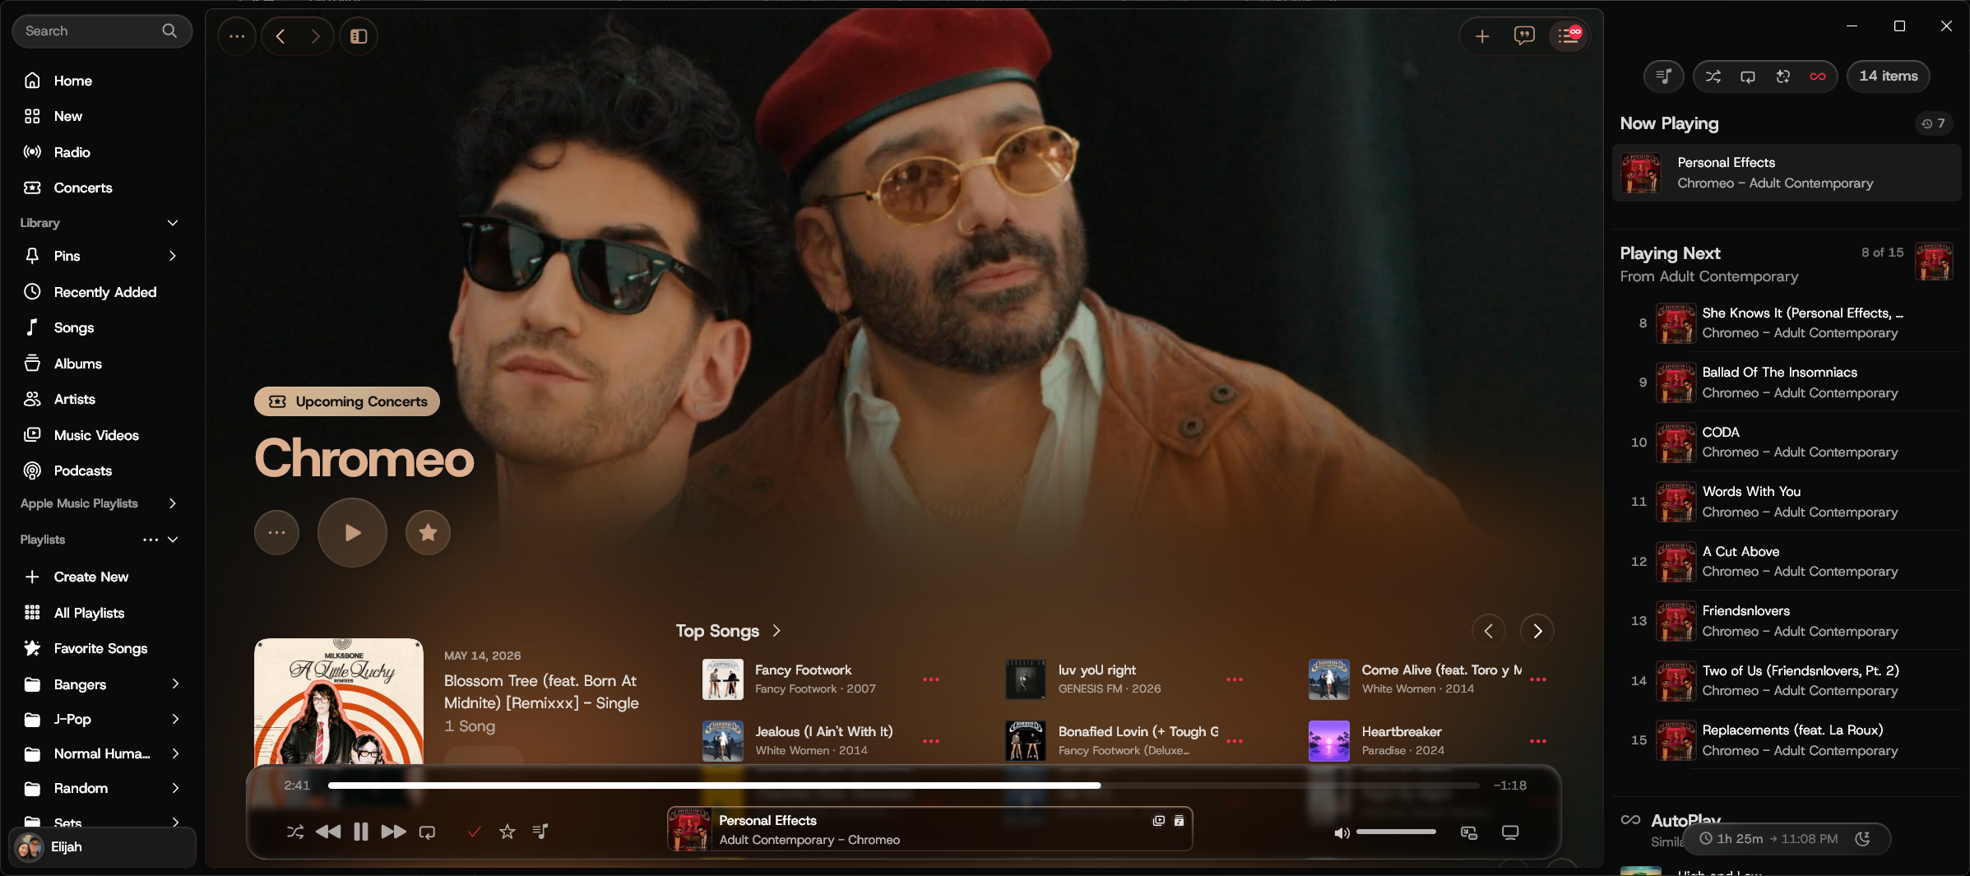Click the Albums icon in sidebar
The height and width of the screenshot is (876, 1970).
tap(32, 363)
